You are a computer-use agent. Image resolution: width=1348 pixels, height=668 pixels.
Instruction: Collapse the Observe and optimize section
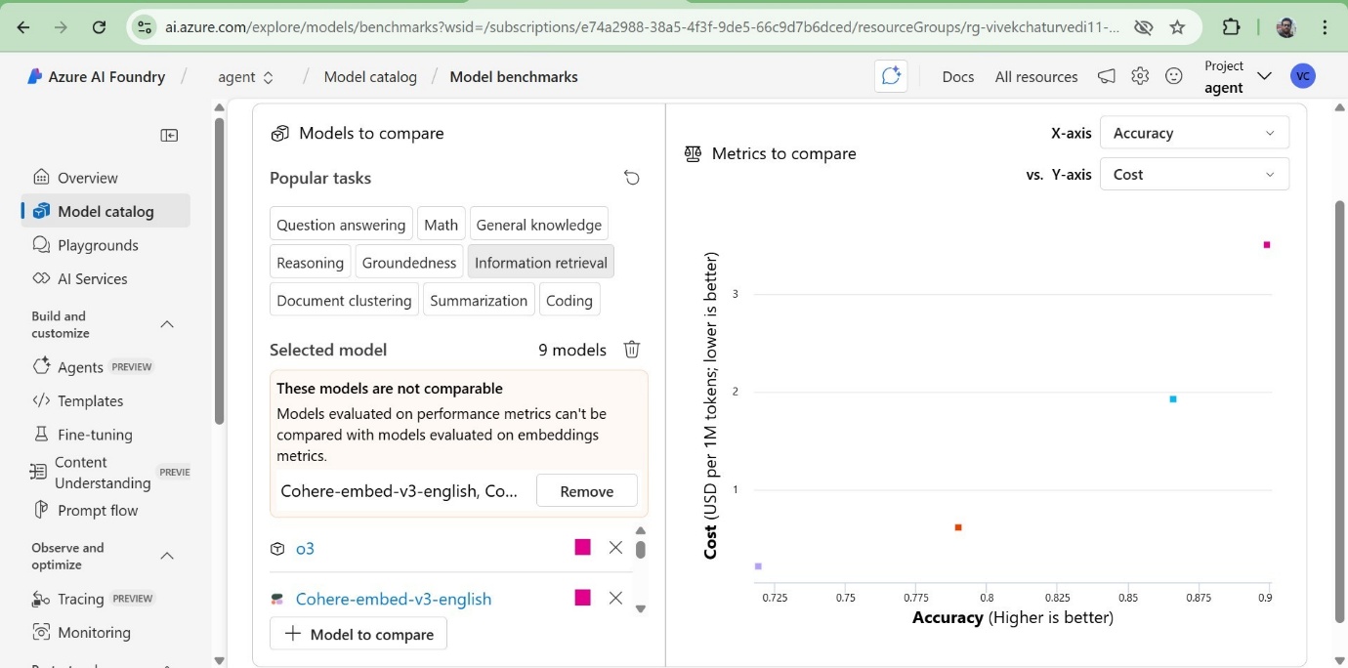pos(167,556)
